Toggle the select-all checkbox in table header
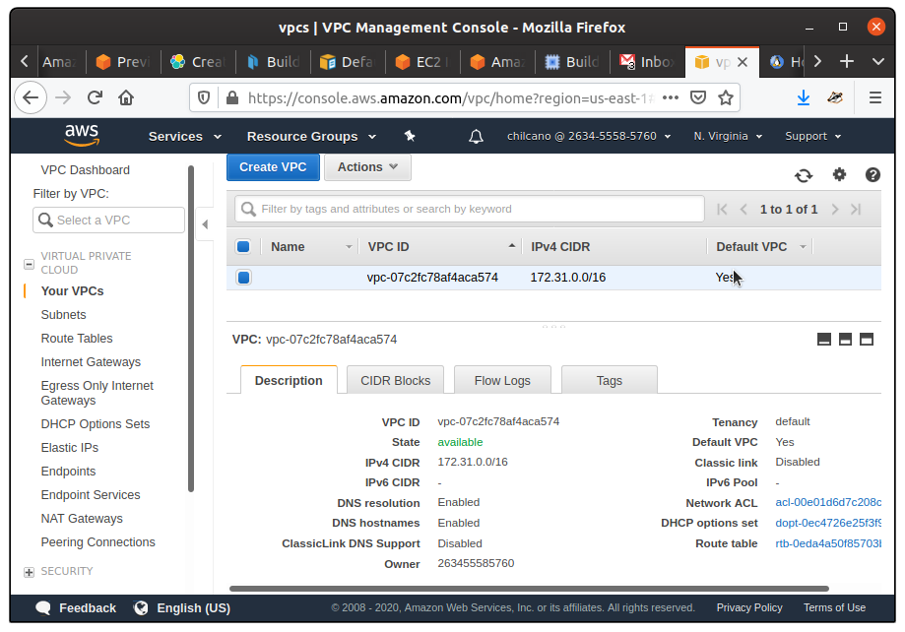Image resolution: width=905 pixels, height=632 pixels. tap(243, 247)
